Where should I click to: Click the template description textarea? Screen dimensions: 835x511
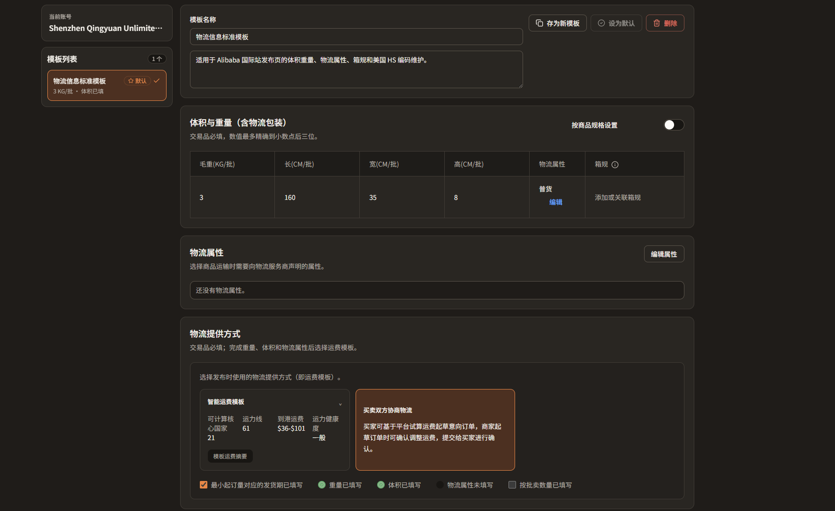tap(357, 69)
